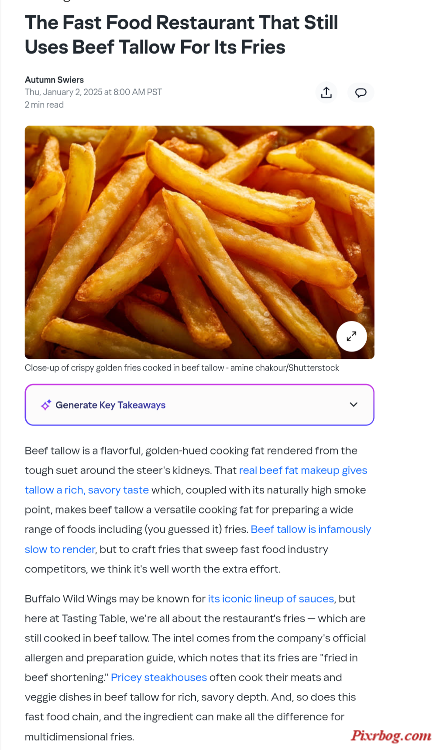The width and height of the screenshot is (440, 750).
Task: Click the crispy fries photo
Action: [199, 242]
